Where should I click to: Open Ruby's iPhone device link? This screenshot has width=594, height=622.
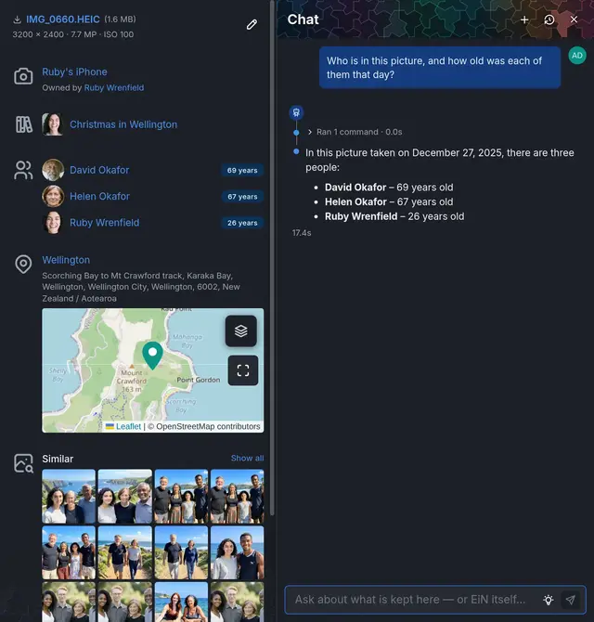point(74,71)
